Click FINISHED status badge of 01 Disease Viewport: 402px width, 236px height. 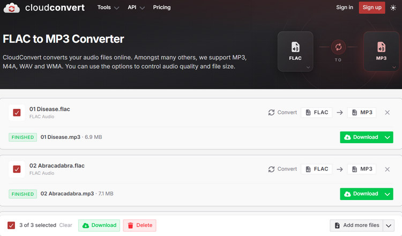point(23,137)
